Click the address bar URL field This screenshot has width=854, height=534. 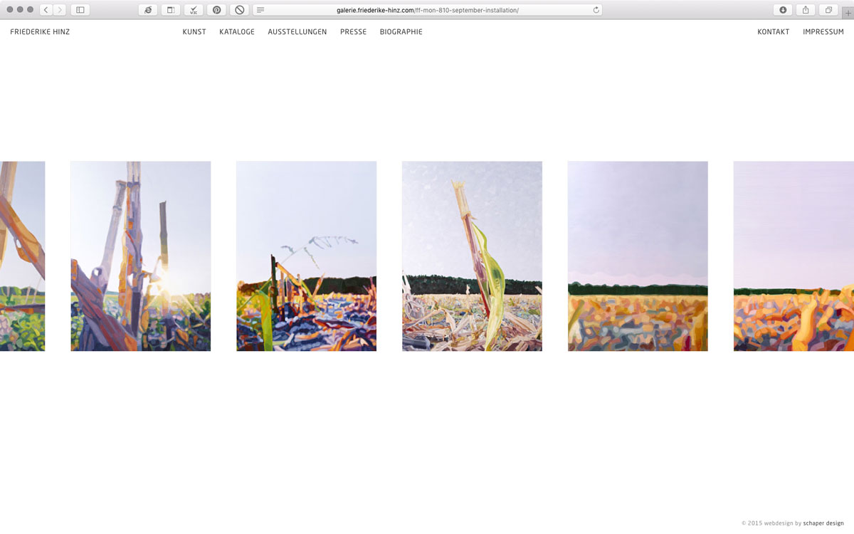pyautogui.click(x=427, y=10)
